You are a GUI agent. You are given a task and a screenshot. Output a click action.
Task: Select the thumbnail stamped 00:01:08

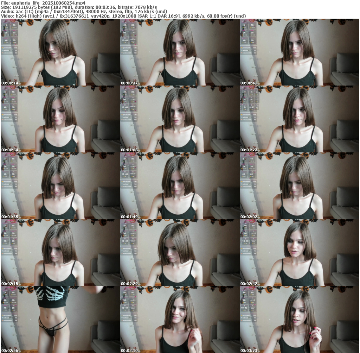pyautogui.click(x=180, y=119)
